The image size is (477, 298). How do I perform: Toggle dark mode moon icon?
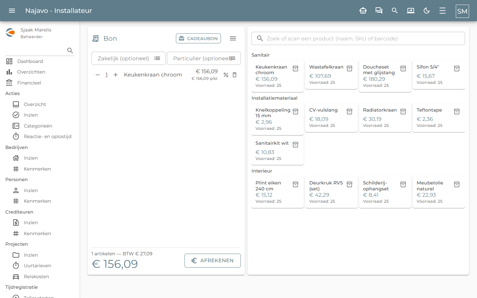coord(427,11)
